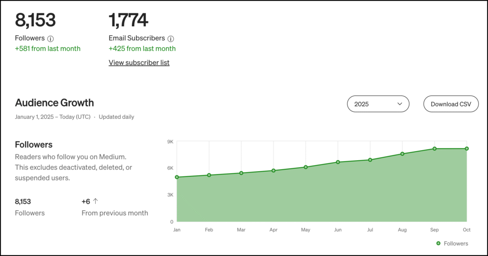Viewport: 488px width, 256px height.
Task: Click the large 8,153 follower count
Action: 35,20
